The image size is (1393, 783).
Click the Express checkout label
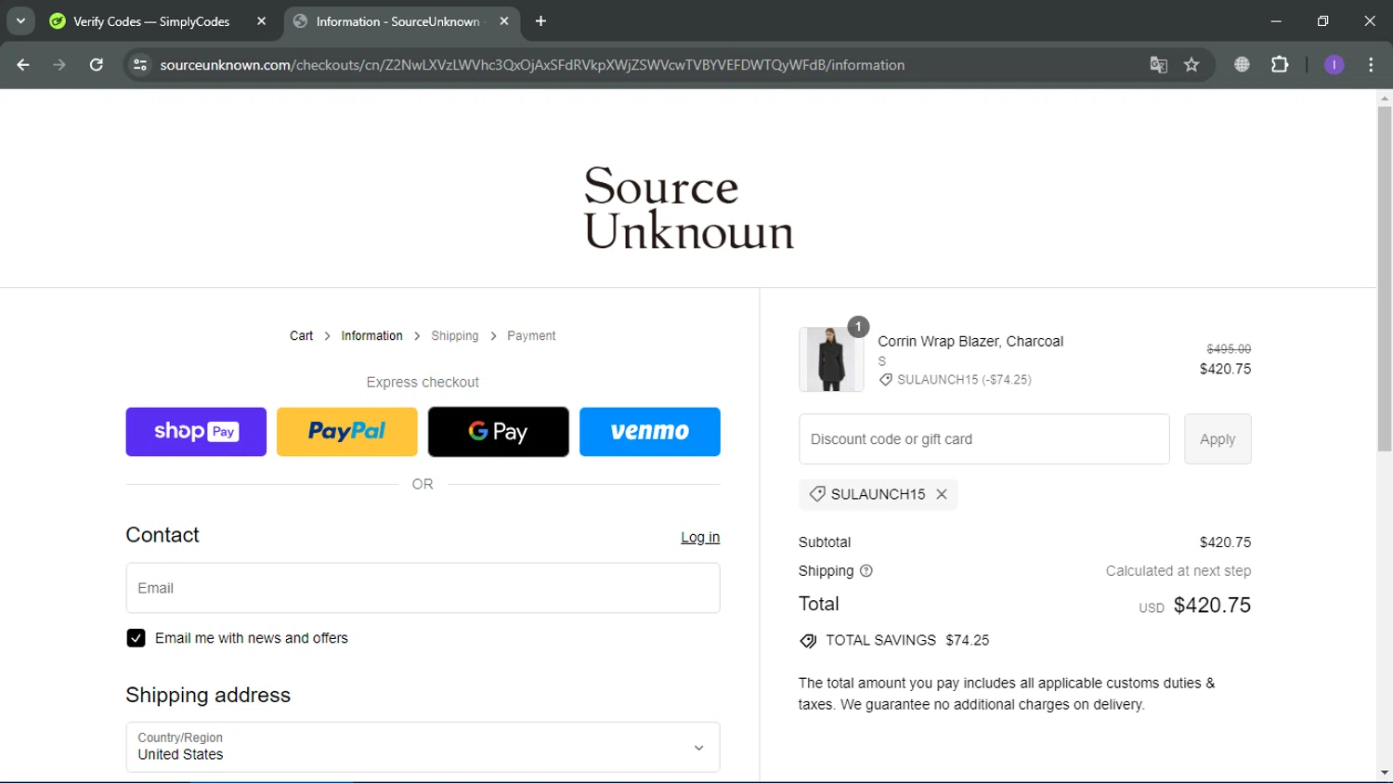click(423, 383)
